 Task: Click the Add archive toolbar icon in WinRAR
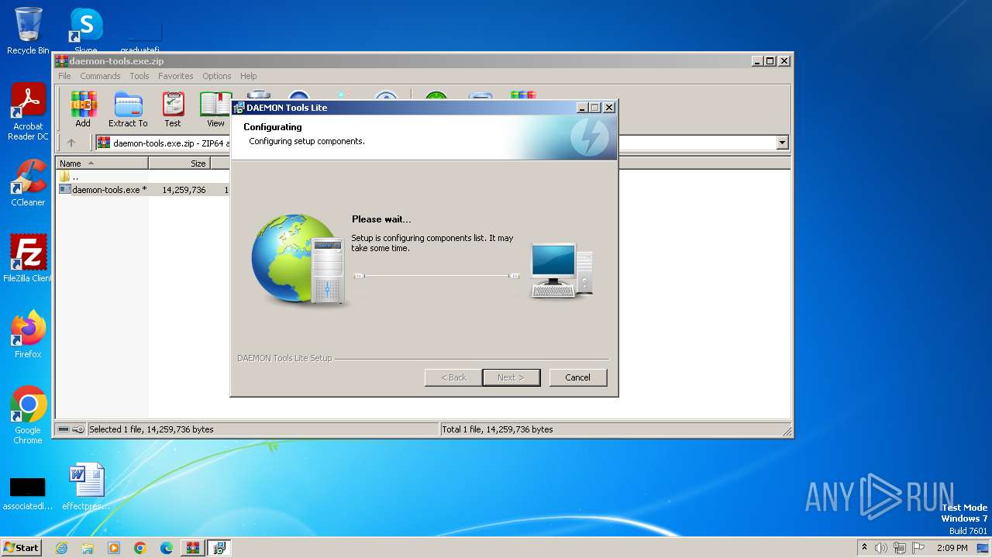click(83, 109)
